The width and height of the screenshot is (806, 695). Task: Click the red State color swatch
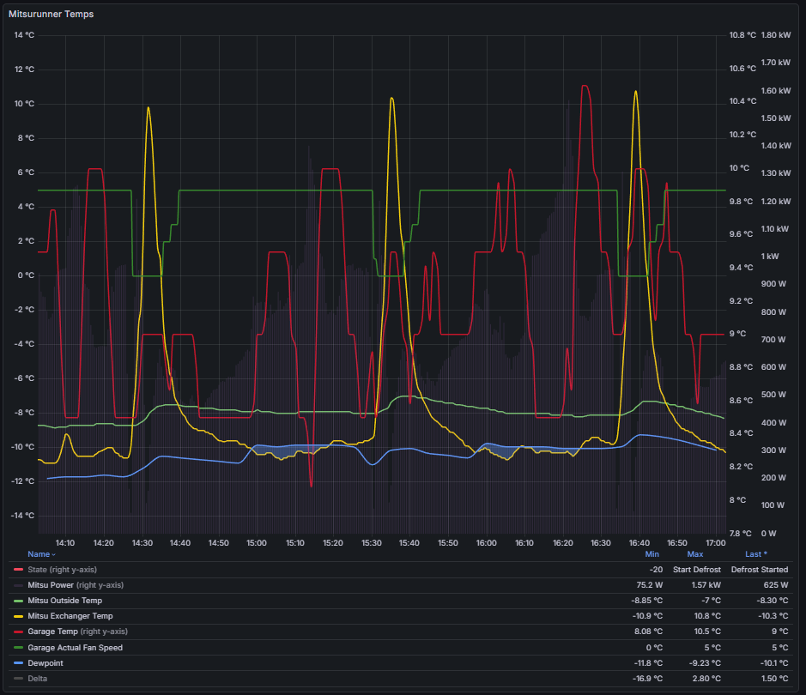(x=19, y=570)
